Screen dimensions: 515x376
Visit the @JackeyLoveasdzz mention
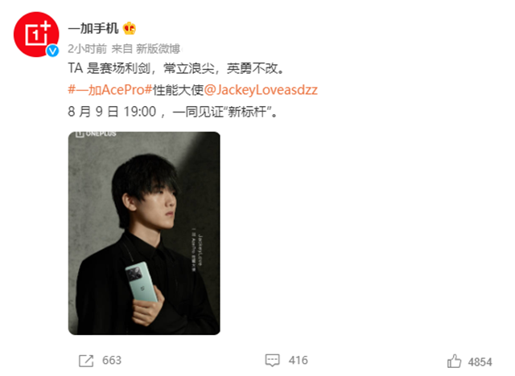[x=261, y=89]
